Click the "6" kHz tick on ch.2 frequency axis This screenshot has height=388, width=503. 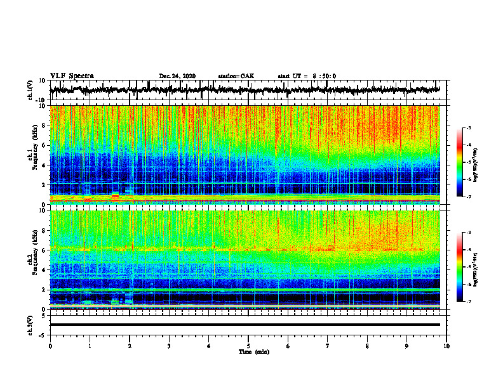(44, 250)
